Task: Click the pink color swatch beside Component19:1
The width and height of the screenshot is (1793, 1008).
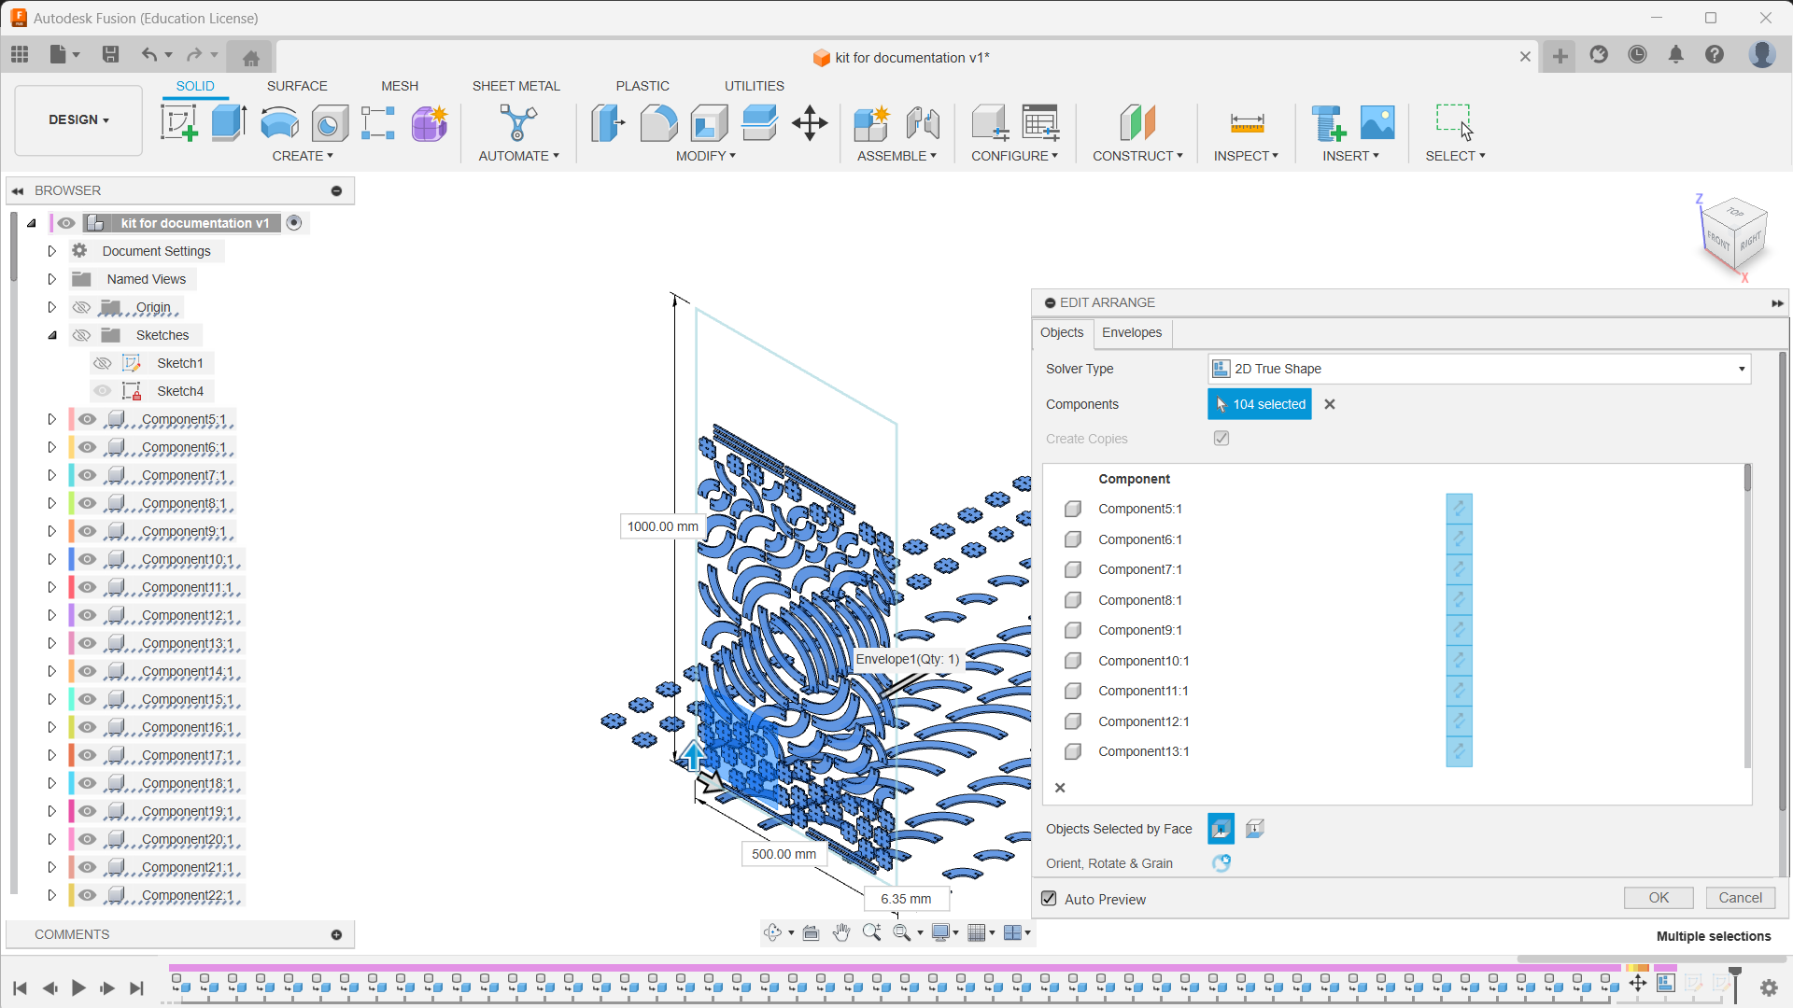Action: pyautogui.click(x=71, y=811)
